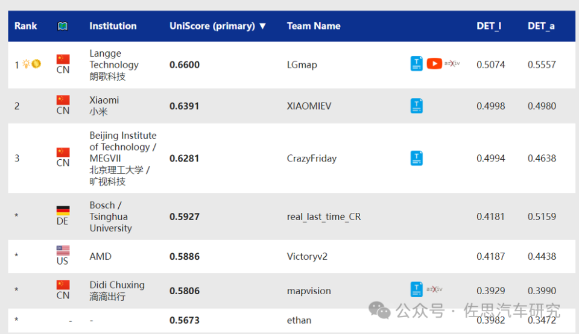This screenshot has width=579, height=334.
Task: Click UniScore (primary) header text
Action: coord(212,26)
